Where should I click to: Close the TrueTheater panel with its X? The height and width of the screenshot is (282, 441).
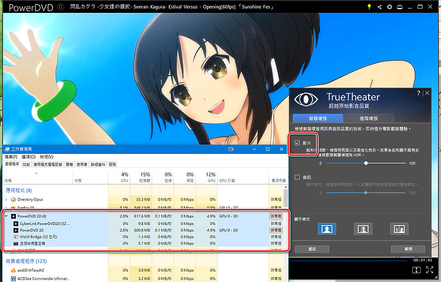click(x=428, y=93)
